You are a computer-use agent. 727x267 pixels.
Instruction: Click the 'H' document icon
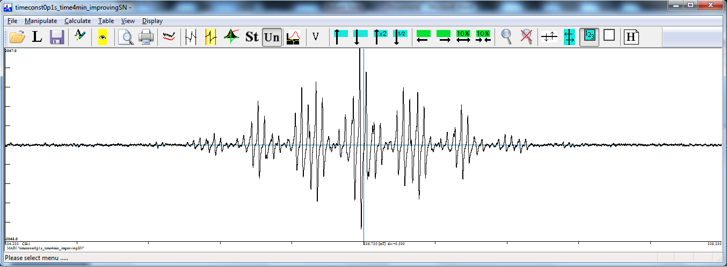click(x=632, y=37)
